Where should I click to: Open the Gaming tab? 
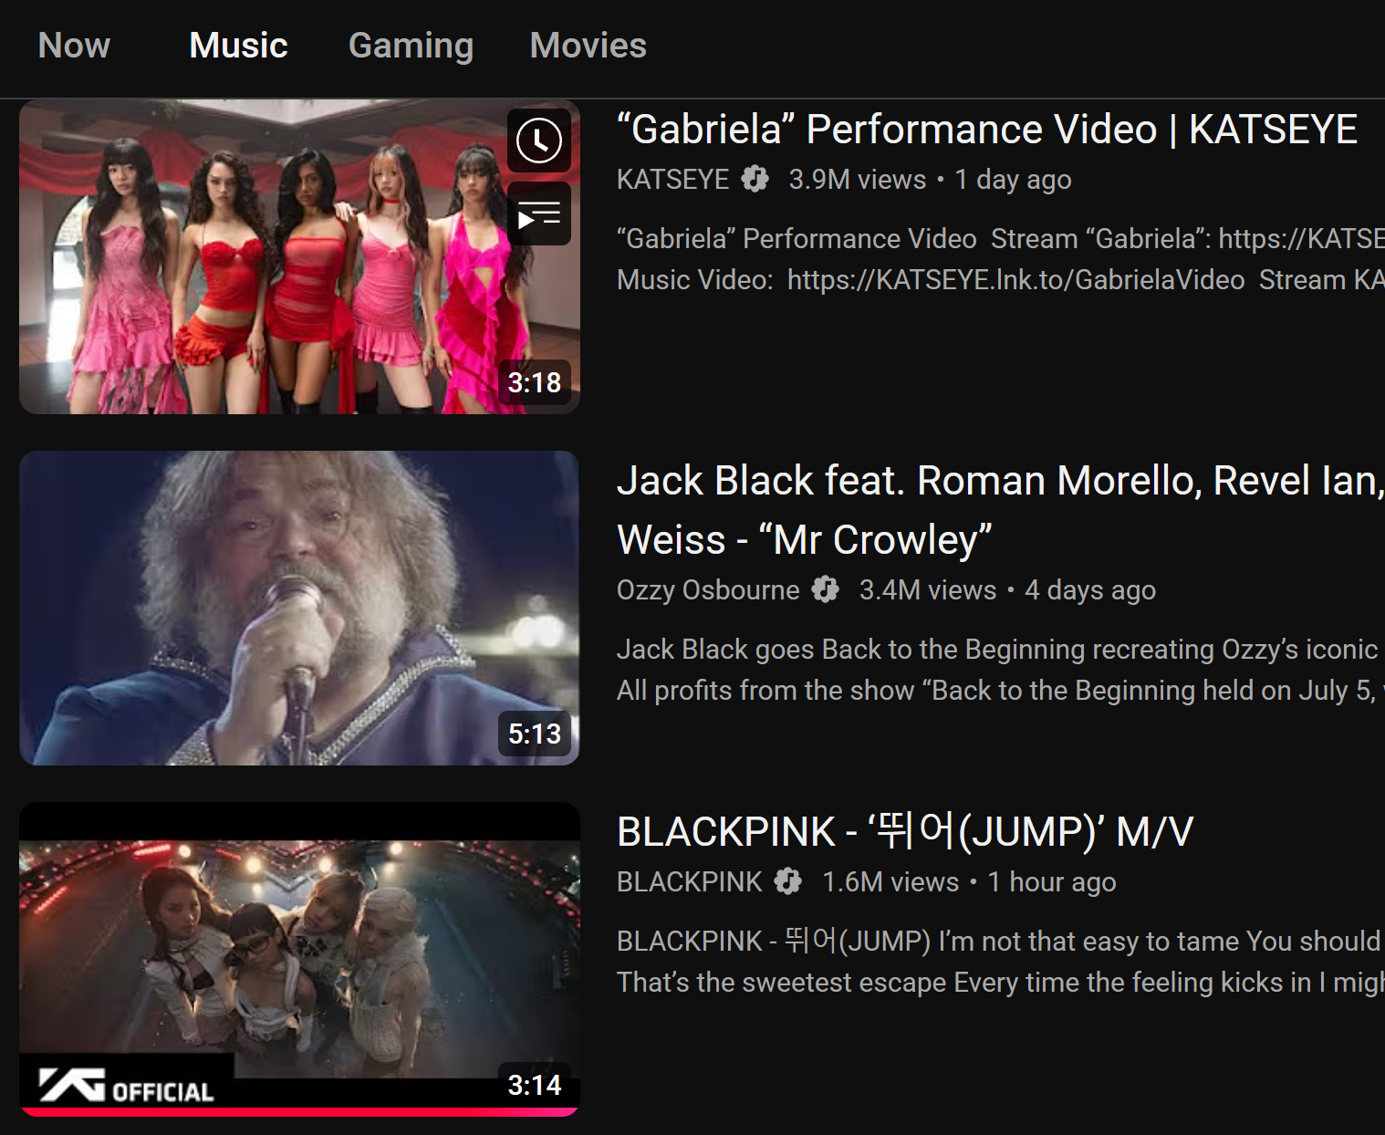pyautogui.click(x=411, y=46)
